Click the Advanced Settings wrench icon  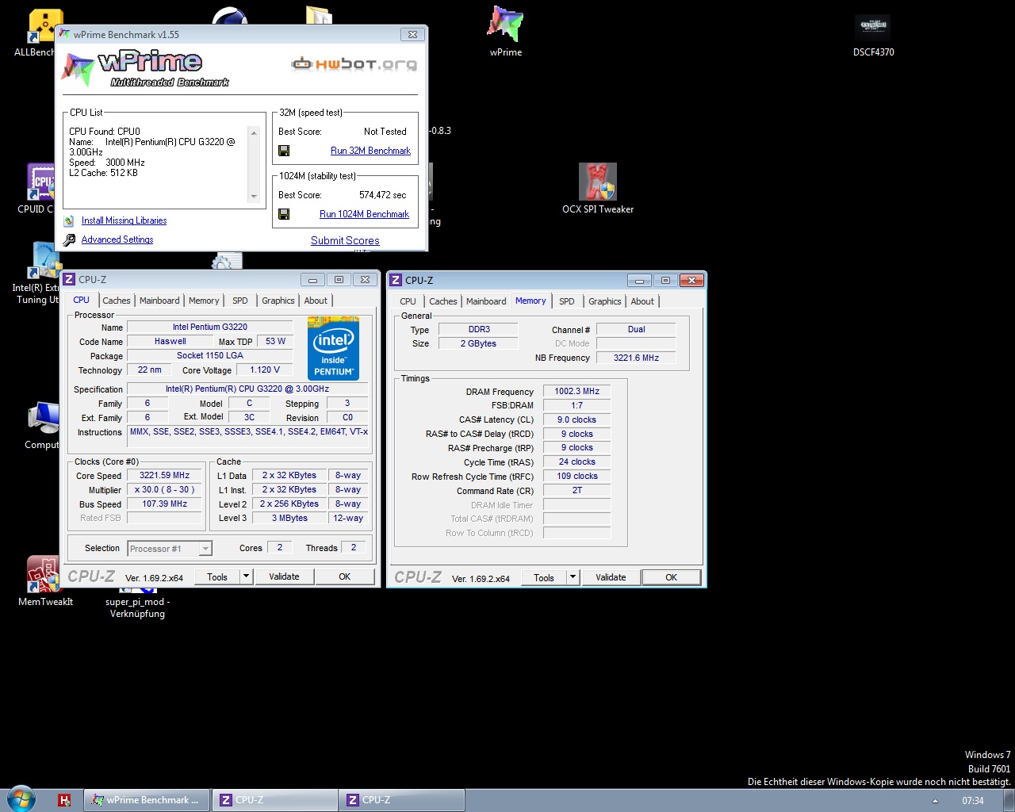69,239
